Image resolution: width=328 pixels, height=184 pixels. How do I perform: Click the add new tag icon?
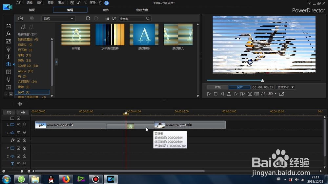[23, 27]
